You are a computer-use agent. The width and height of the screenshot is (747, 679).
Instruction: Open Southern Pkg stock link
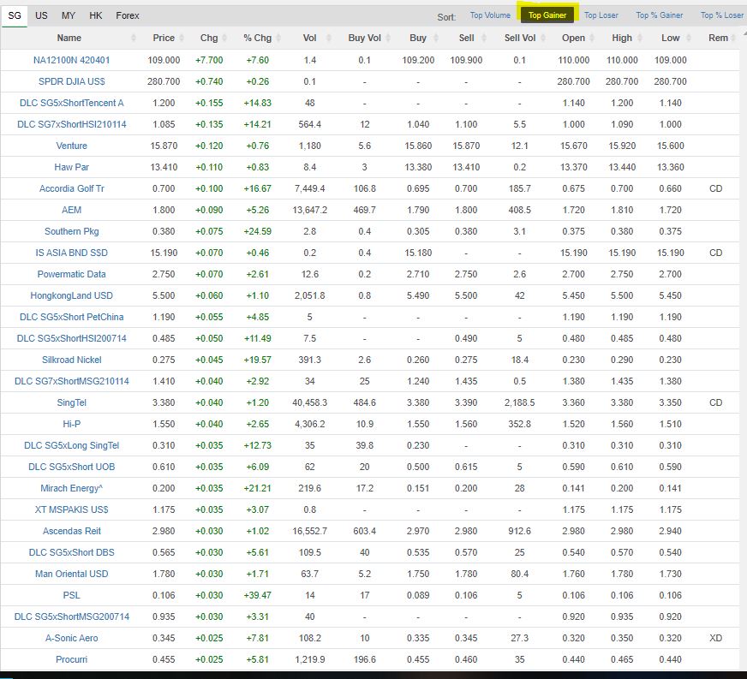pos(71,232)
